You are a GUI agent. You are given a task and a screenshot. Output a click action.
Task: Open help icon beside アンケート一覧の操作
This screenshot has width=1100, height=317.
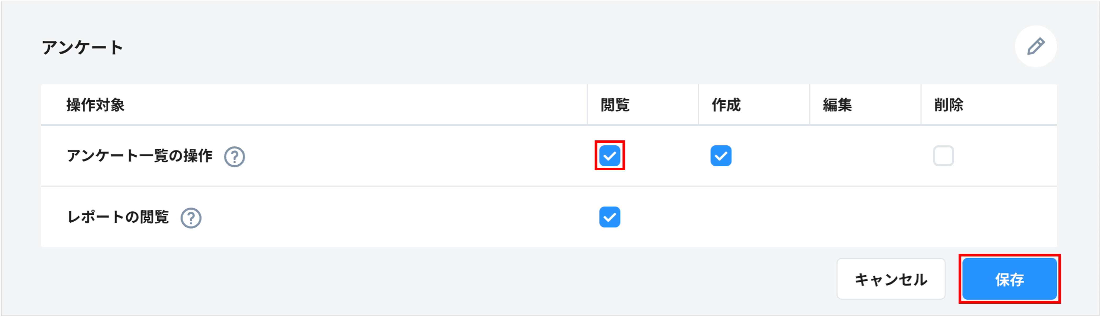click(x=234, y=156)
